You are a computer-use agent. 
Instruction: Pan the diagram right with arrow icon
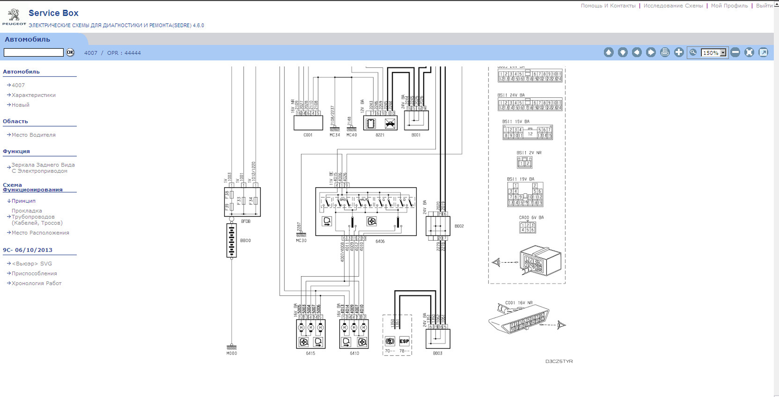click(651, 52)
